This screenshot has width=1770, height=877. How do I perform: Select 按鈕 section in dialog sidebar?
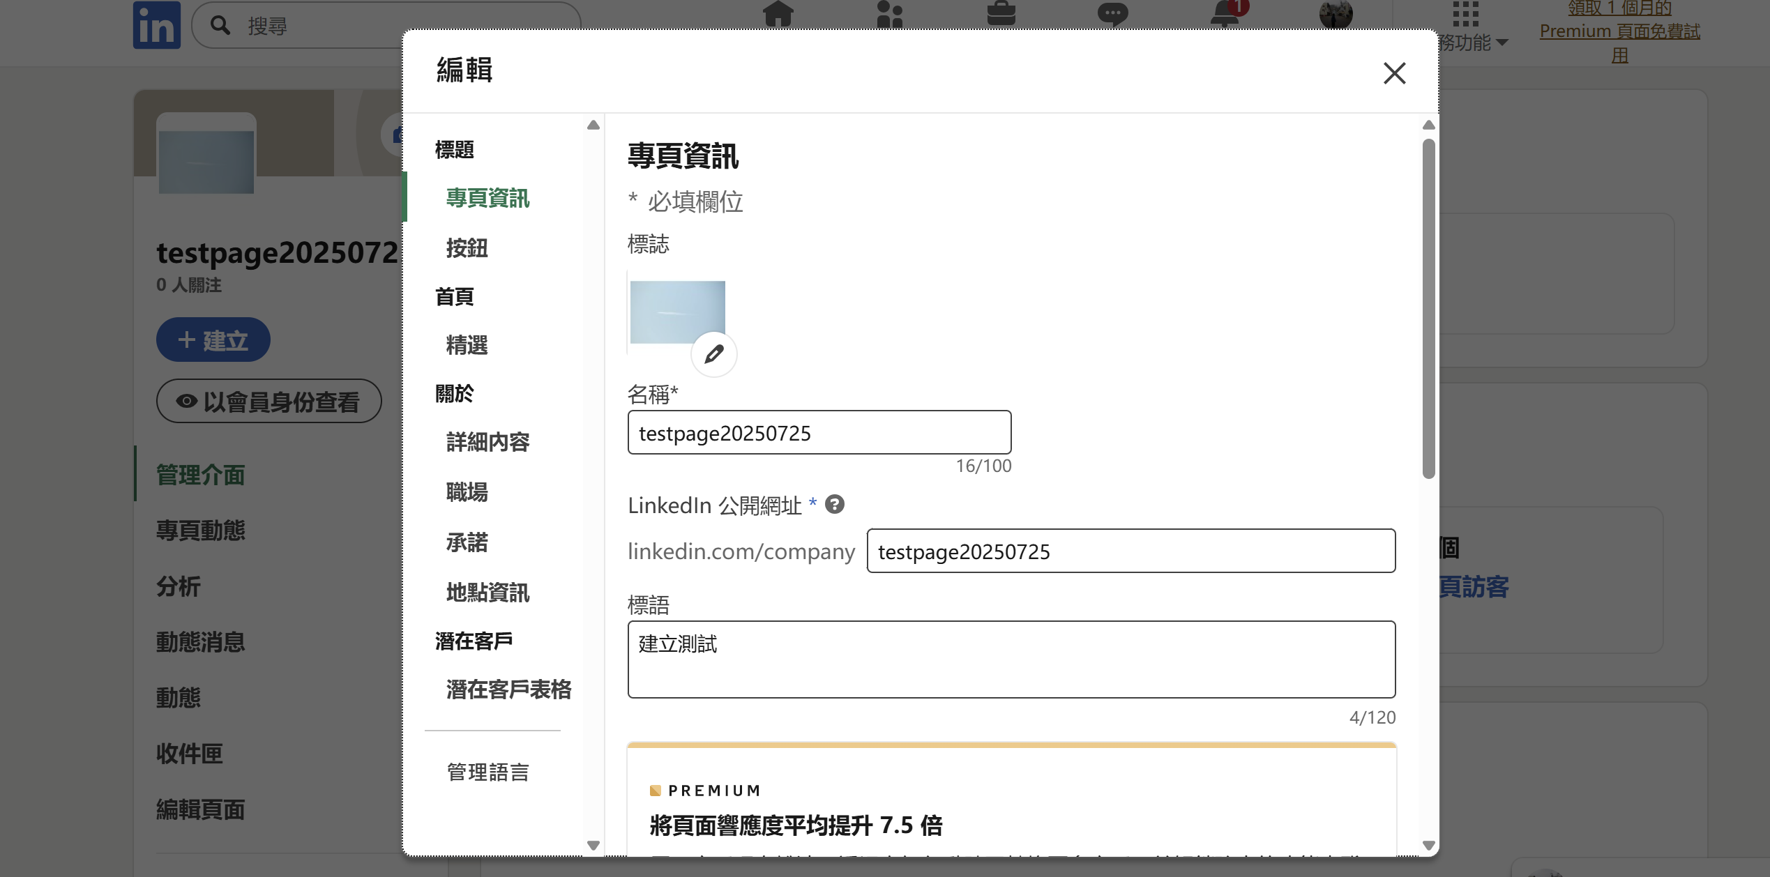pos(467,247)
